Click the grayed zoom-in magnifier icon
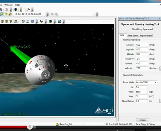The image size is (161, 131). [52, 14]
